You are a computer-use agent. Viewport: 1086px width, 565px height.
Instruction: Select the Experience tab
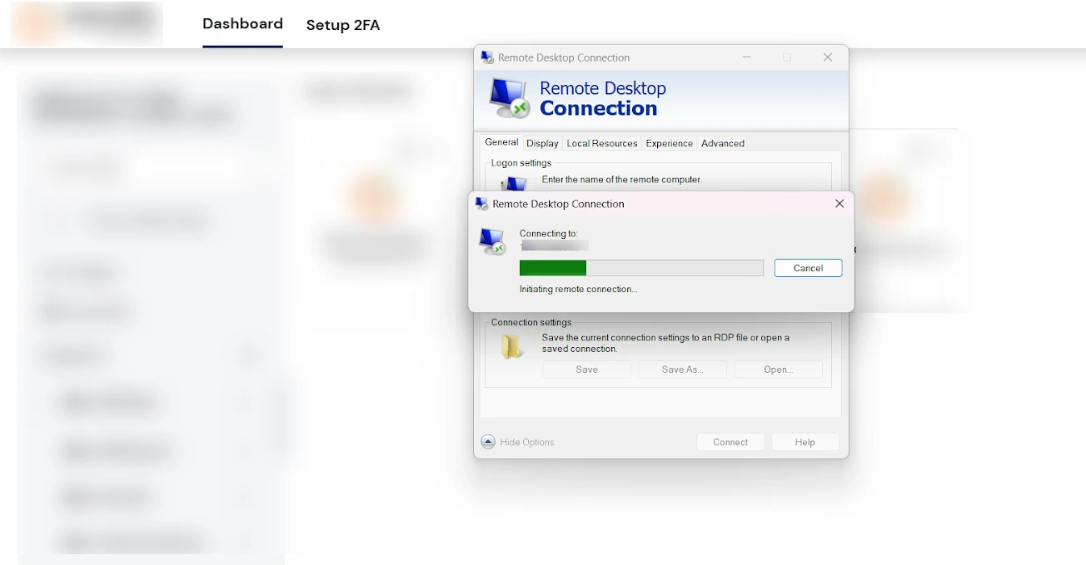[x=669, y=143]
